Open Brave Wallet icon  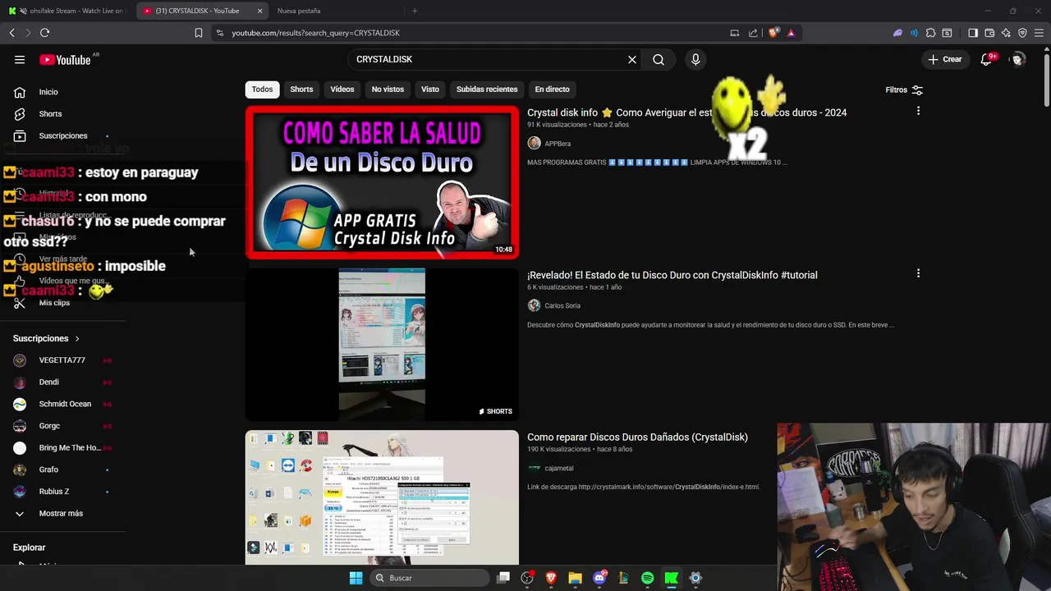(x=989, y=33)
